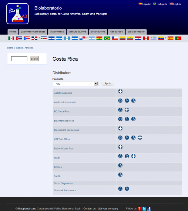This screenshot has height=211, width=188.
Task: Click the plus icon in DiaMed Costa Rica row
Action: [120, 147]
